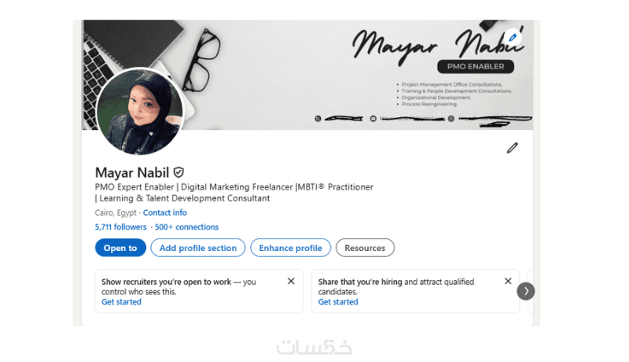Get started sharing that you're hiring
This screenshot has height=362, width=629.
[x=338, y=302]
